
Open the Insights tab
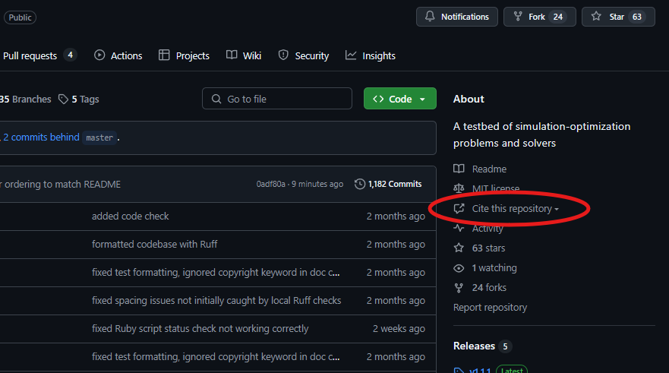[x=371, y=55]
